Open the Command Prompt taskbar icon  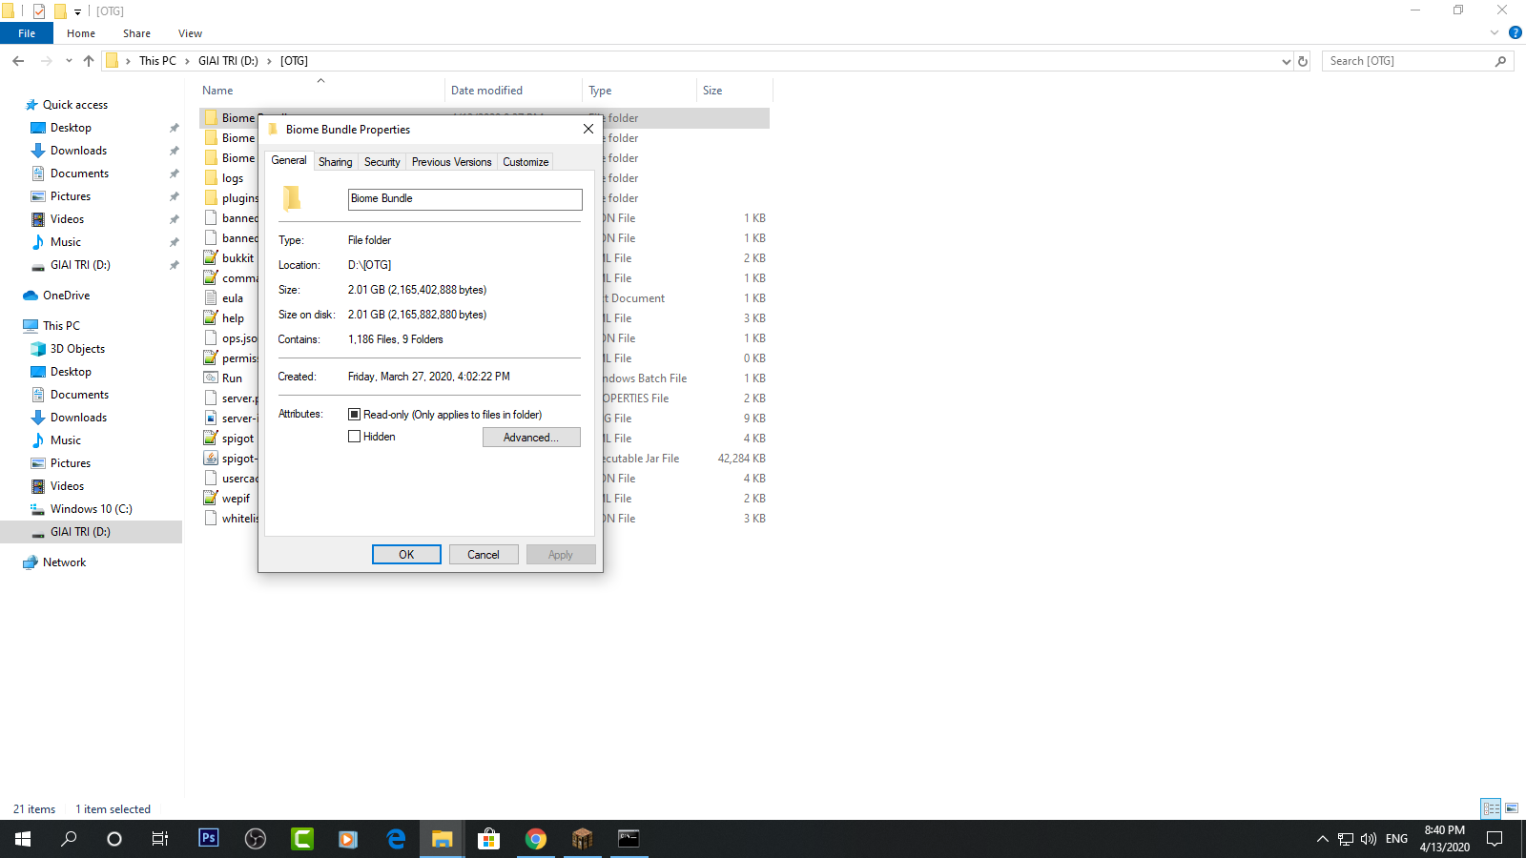click(629, 839)
